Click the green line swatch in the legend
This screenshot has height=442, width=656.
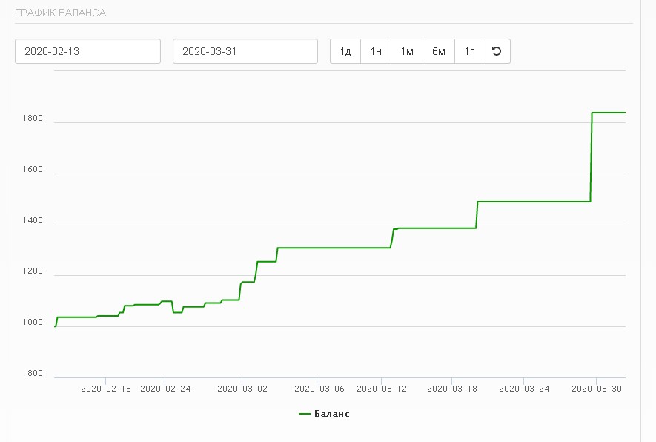coord(304,414)
